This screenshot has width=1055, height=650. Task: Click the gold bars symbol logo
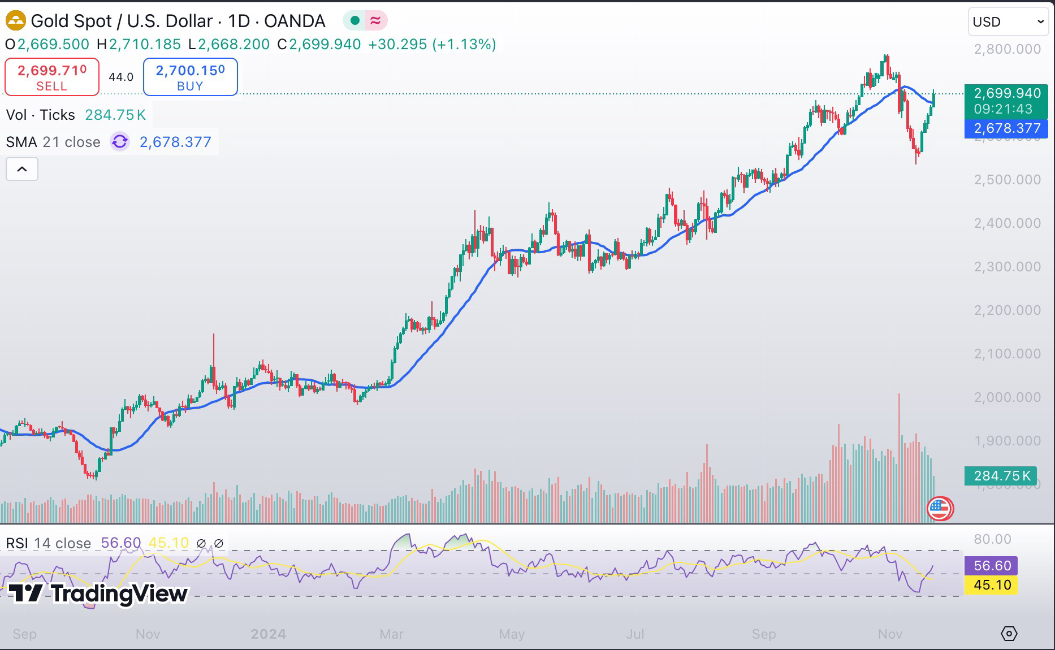pos(15,21)
